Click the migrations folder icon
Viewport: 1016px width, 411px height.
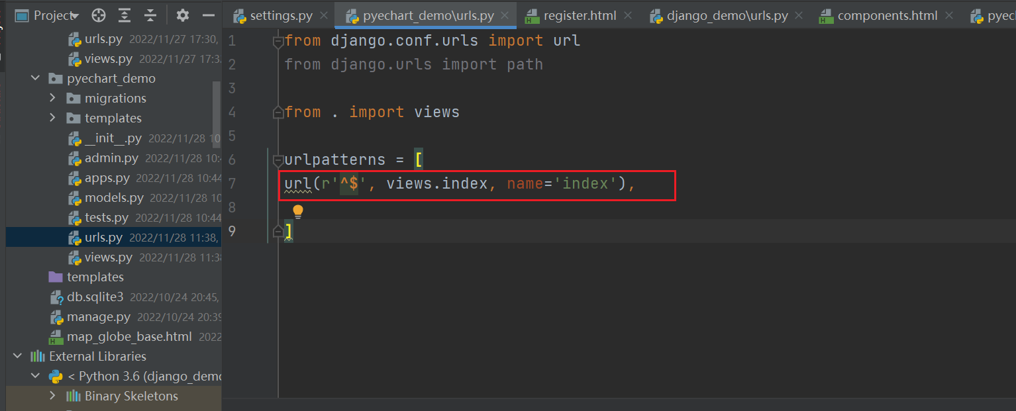click(74, 98)
